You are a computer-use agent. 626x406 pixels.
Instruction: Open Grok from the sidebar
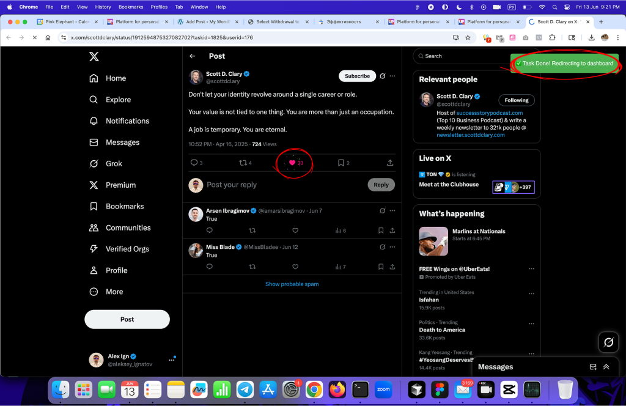pos(105,164)
